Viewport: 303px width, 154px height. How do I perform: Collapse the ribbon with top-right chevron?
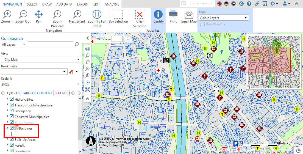[296, 4]
